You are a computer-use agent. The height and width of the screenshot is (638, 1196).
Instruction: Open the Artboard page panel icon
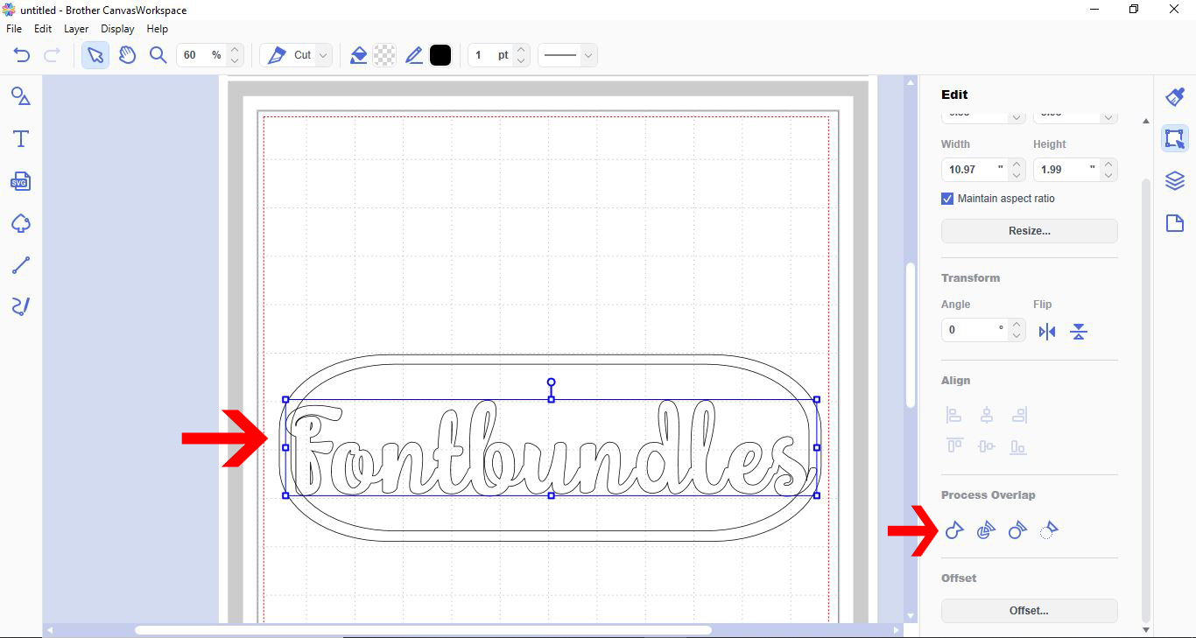point(1175,224)
